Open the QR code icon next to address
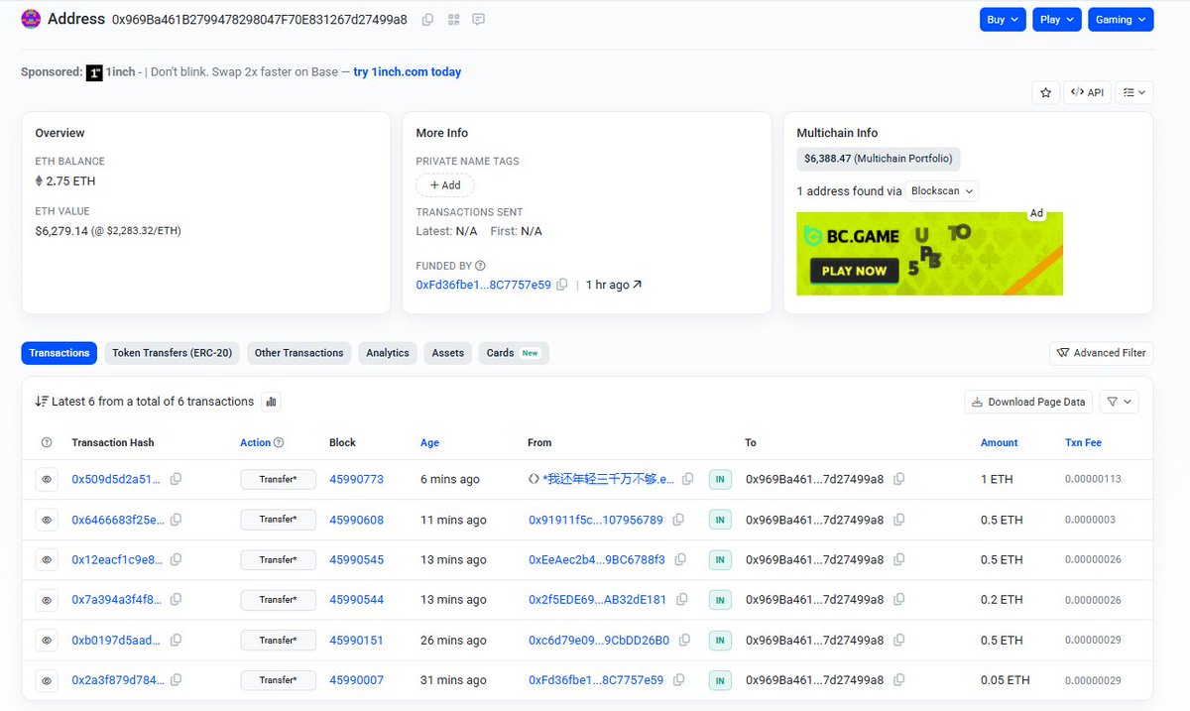Image resolution: width=1190 pixels, height=711 pixels. pyautogui.click(x=453, y=20)
